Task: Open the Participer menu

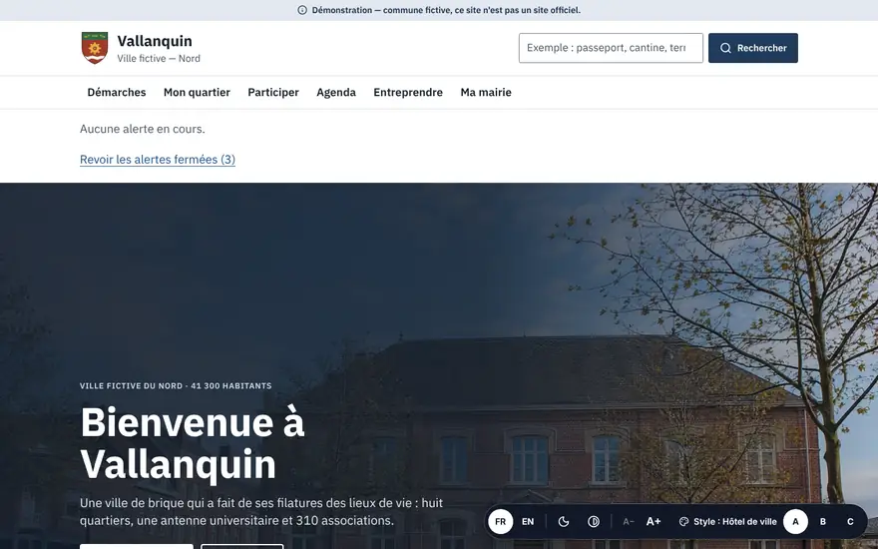Action: click(x=273, y=93)
